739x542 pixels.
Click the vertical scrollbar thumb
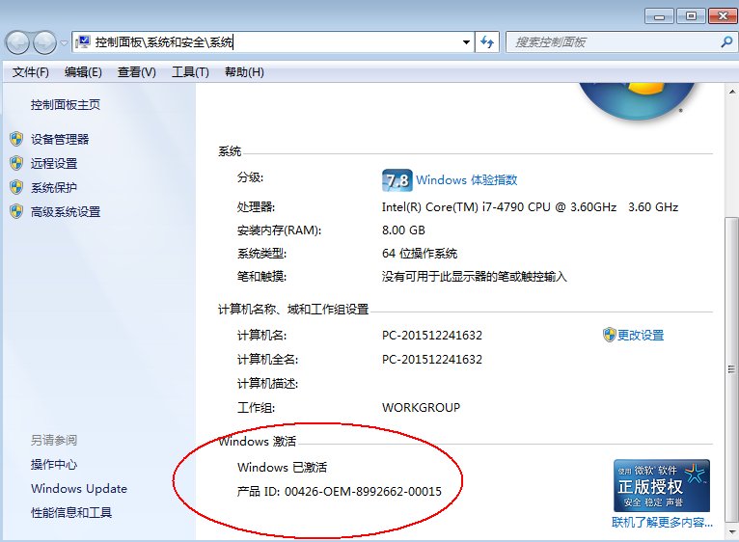(x=731, y=369)
